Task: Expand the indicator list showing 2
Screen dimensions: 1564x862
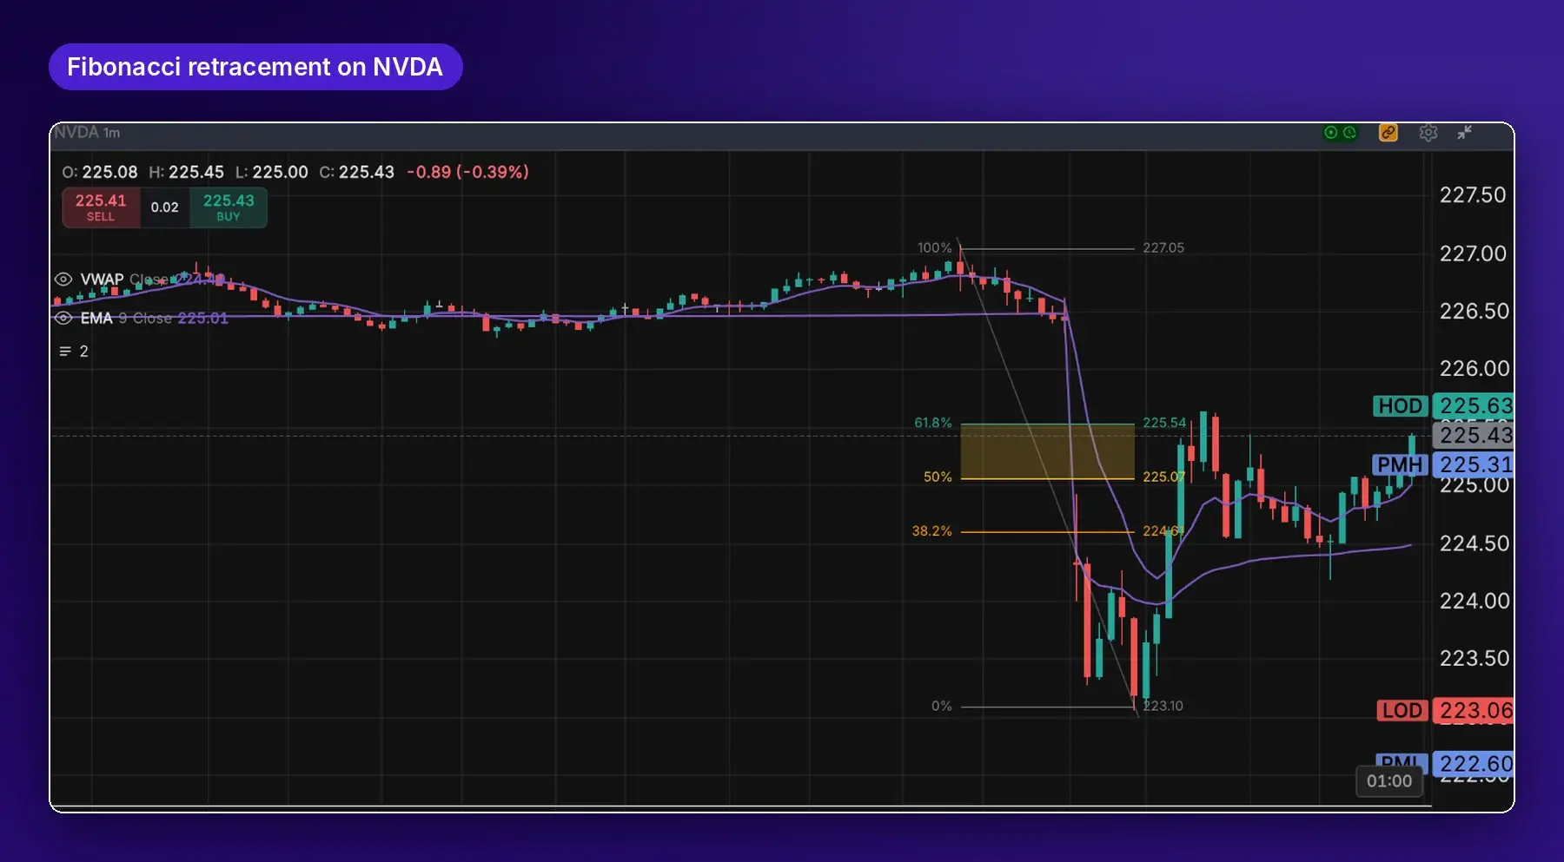Action: 74,352
